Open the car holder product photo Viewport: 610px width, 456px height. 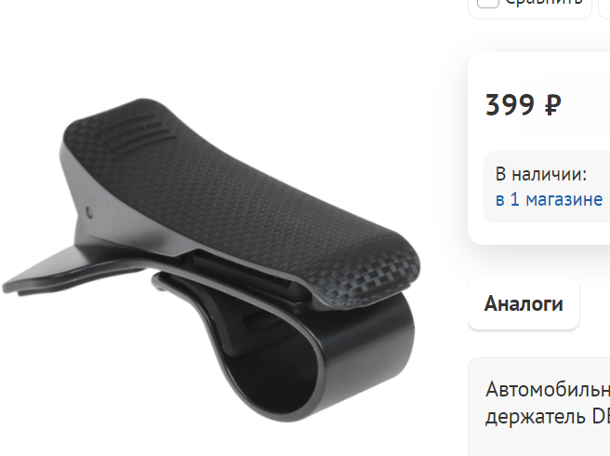point(212,261)
